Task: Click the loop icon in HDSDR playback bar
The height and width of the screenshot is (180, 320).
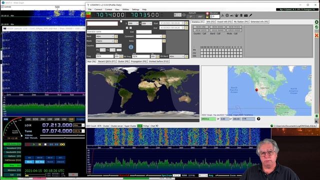Action: (x=62, y=144)
